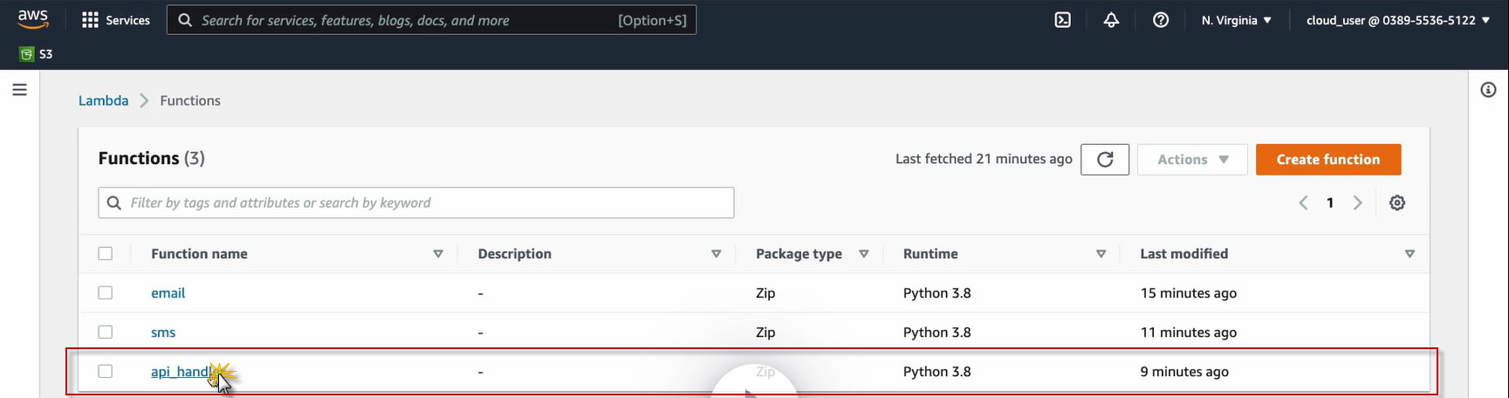Toggle the select-all functions checkbox
Screen dimensions: 1509x398
(x=106, y=254)
